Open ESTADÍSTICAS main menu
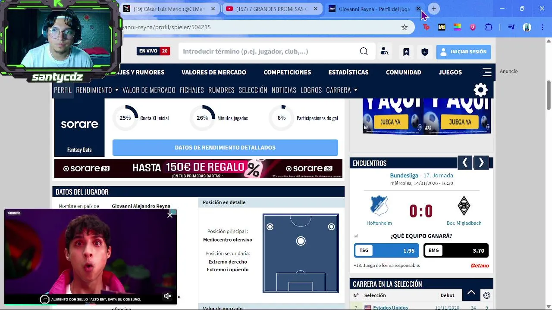Screen dimensions: 552x310 (x=348, y=72)
